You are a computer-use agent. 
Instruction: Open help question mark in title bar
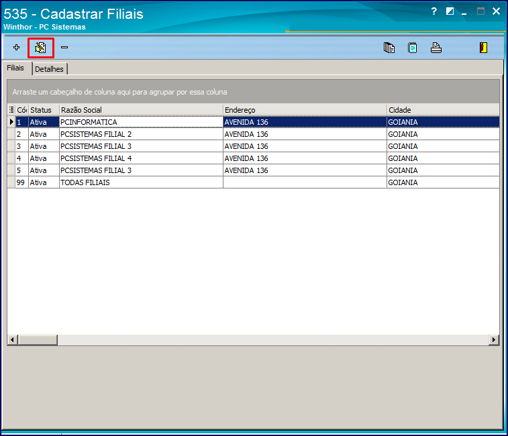434,11
